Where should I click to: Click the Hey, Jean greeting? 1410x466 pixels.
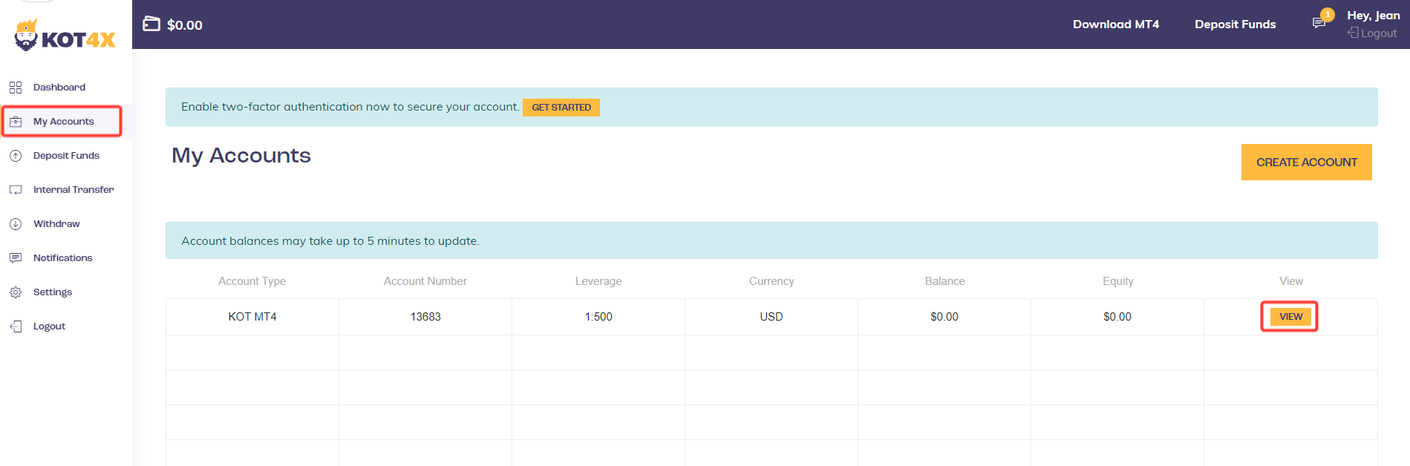click(x=1374, y=16)
